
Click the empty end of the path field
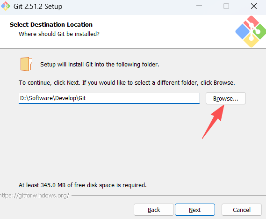(x=143, y=98)
